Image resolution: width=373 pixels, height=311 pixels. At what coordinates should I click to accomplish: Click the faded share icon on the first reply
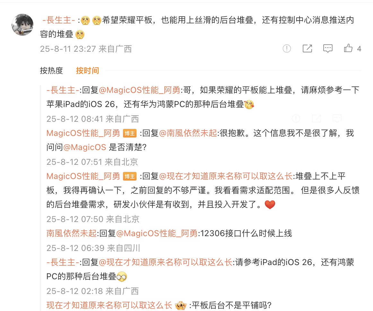(x=317, y=118)
